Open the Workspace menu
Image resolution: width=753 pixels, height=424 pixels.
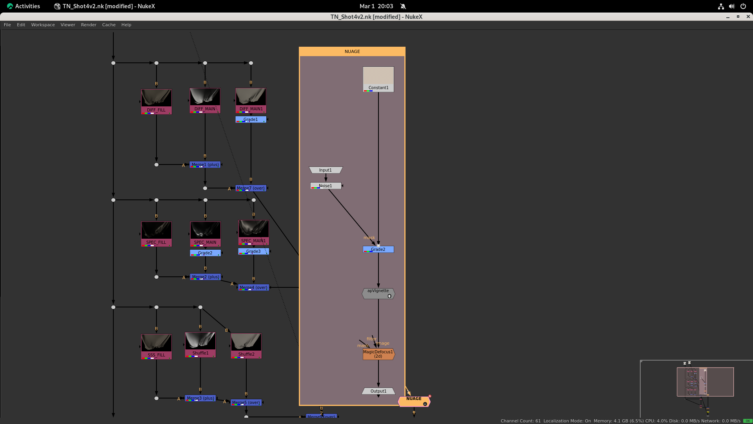click(43, 25)
